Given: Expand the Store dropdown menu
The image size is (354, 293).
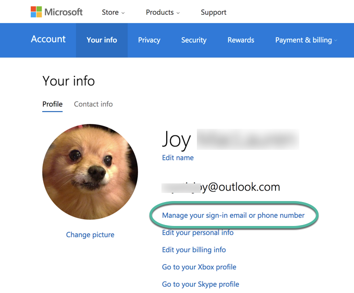Looking at the screenshot, I should click(113, 12).
